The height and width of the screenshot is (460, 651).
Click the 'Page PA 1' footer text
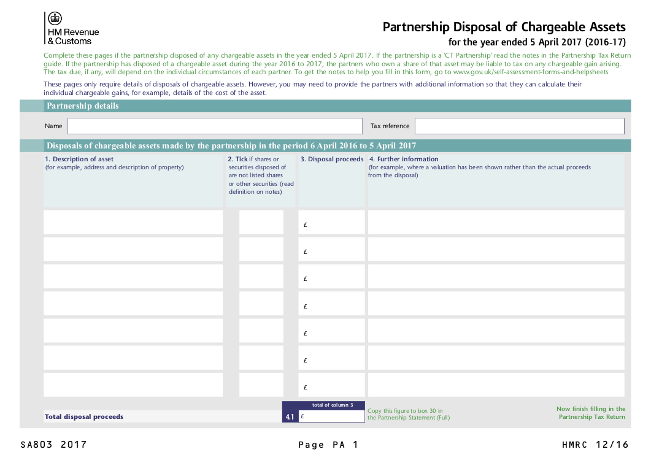point(328,445)
